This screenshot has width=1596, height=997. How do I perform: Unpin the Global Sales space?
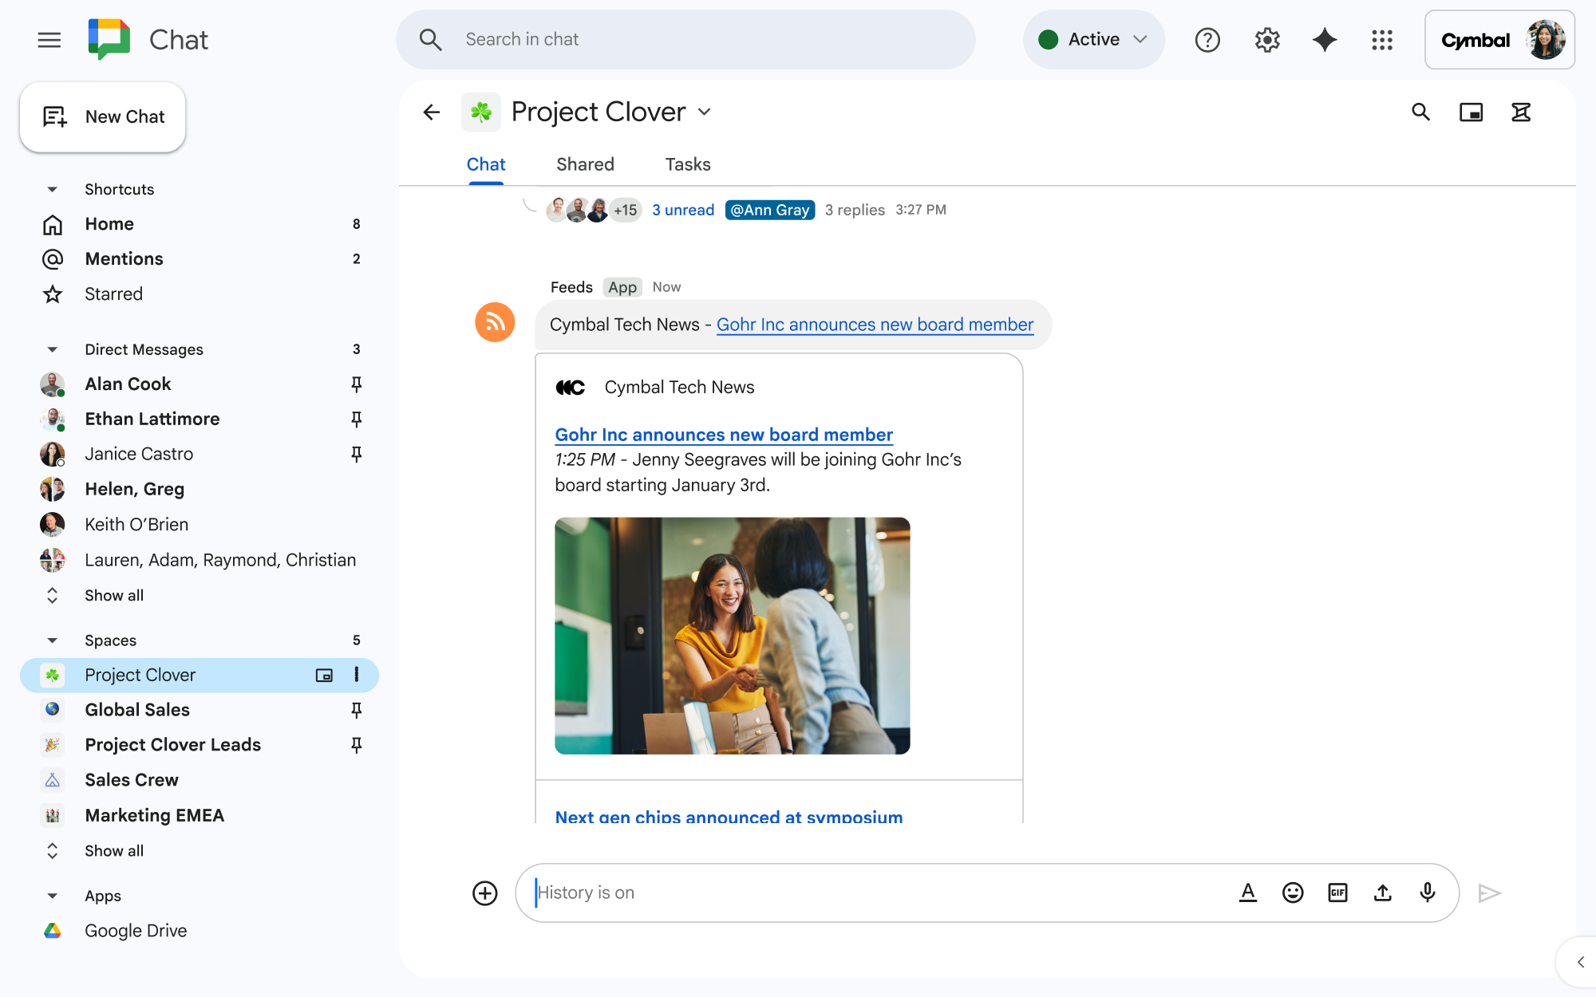(x=356, y=710)
